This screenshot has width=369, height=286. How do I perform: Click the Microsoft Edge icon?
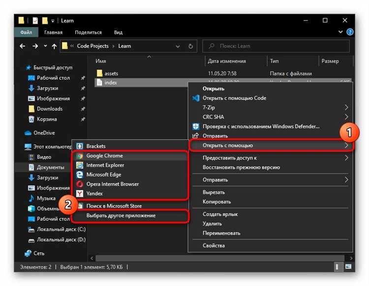pyautogui.click(x=80, y=175)
